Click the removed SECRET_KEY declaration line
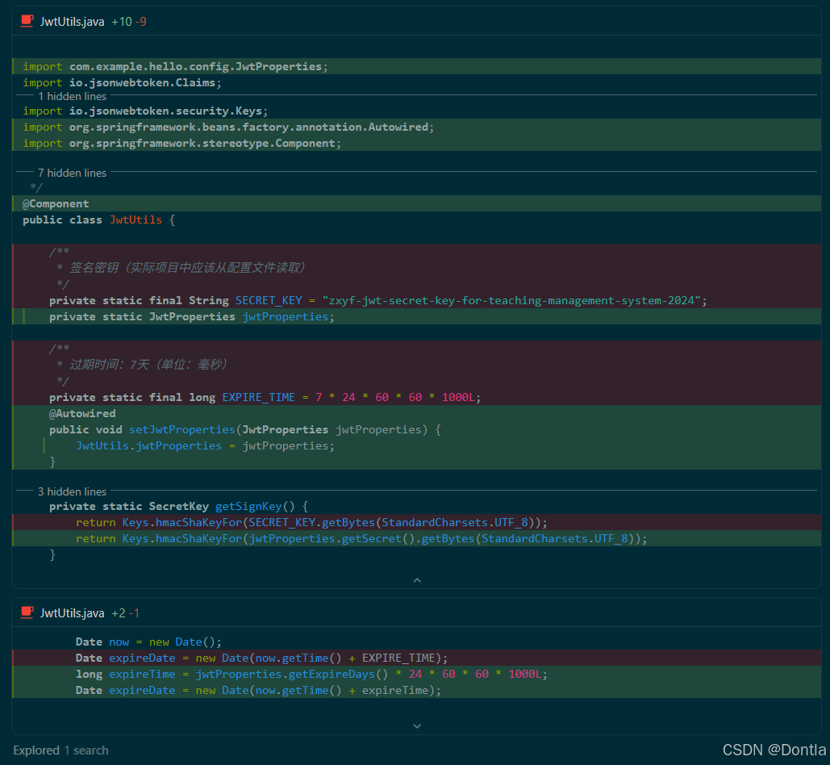 tap(416, 300)
